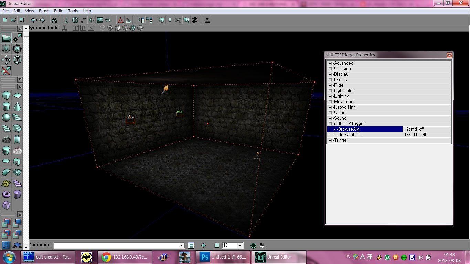This screenshot has height=264, width=470.
Task: Save the level with the floppy icon
Action: click(21, 20)
